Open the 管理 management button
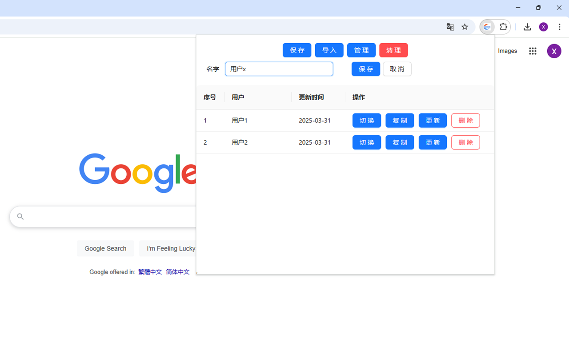Viewport: 569px width, 356px height. (361, 50)
